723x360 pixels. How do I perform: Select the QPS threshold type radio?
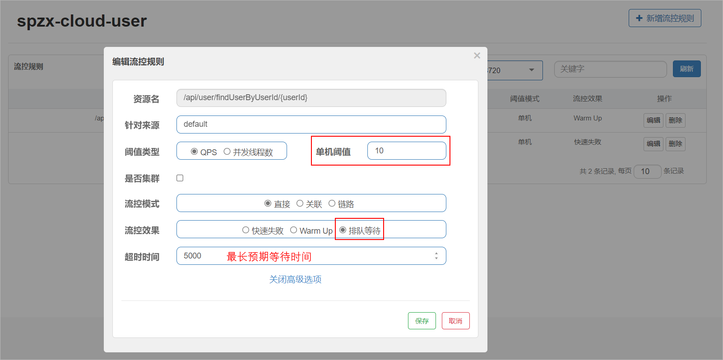pos(195,152)
